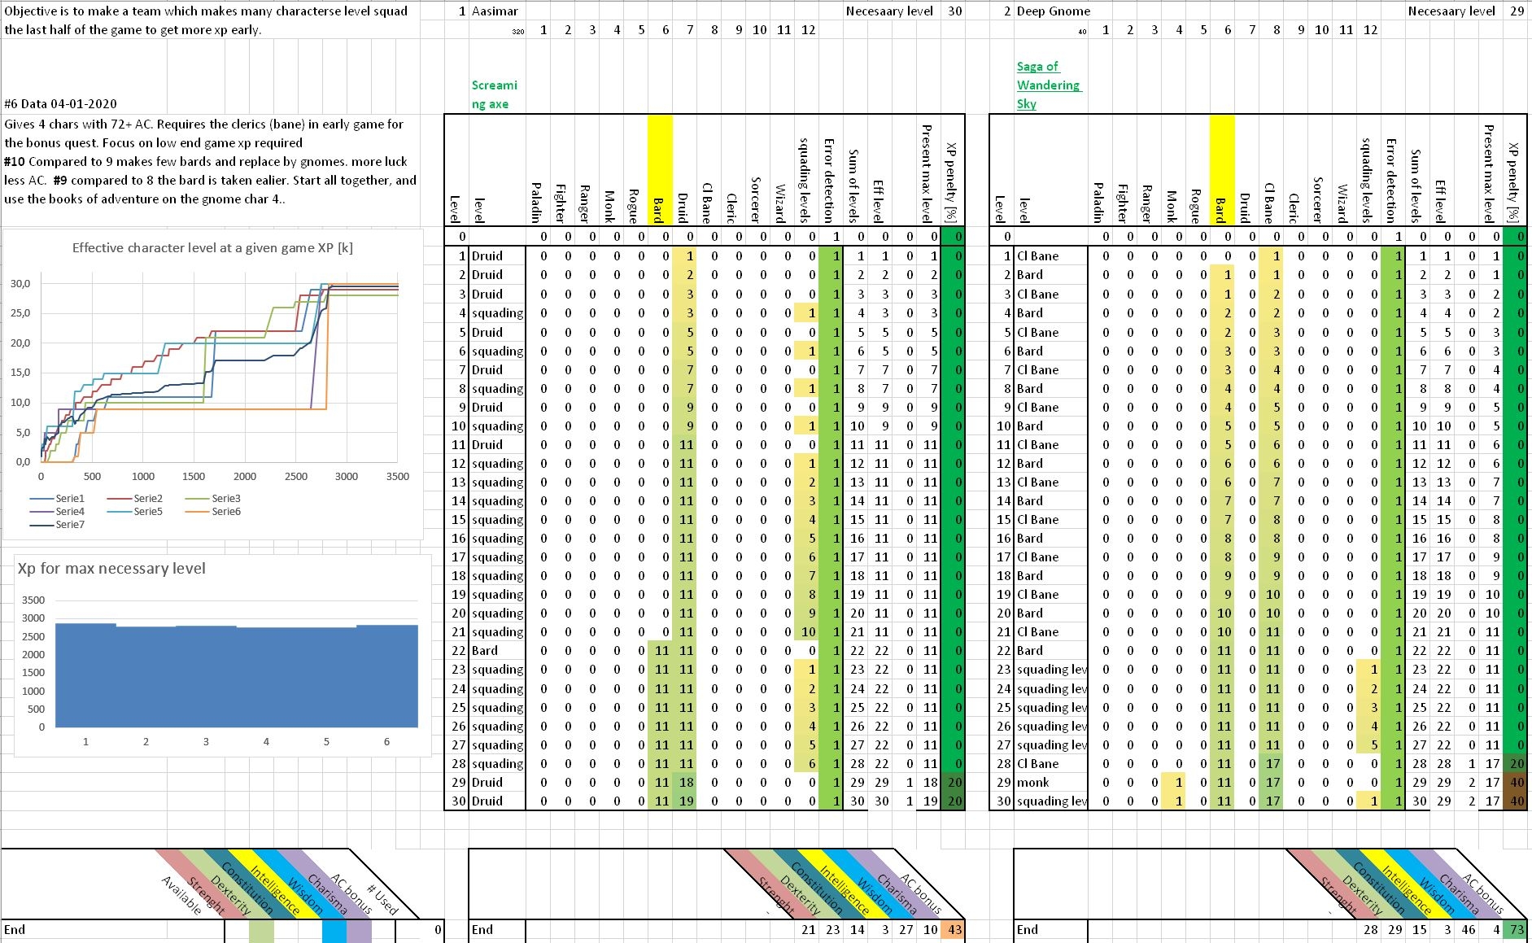Screen dimensions: 1532x943
Task: Click the Serie3 legend entry
Action: click(x=213, y=498)
